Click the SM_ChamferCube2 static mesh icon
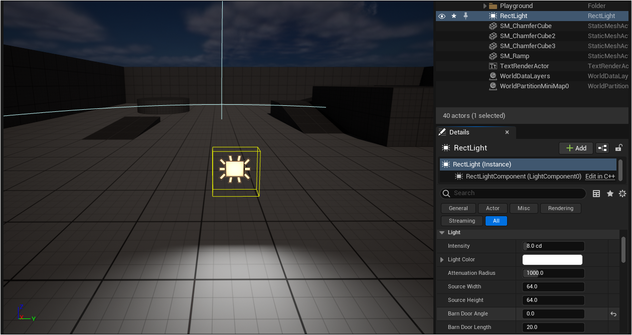The image size is (632, 335). click(x=493, y=36)
